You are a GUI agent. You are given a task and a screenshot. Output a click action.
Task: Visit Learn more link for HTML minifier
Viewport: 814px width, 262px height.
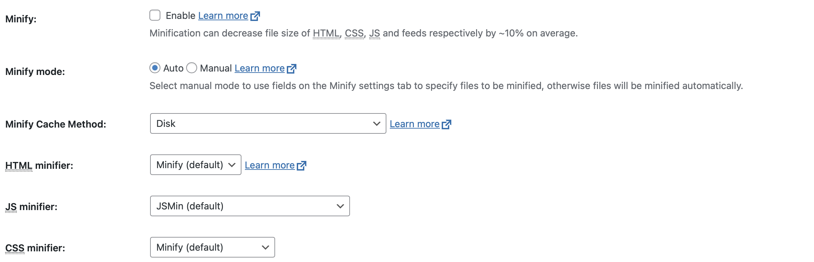(x=270, y=165)
